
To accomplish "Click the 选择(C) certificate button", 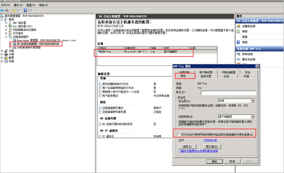I will tap(187, 146).
